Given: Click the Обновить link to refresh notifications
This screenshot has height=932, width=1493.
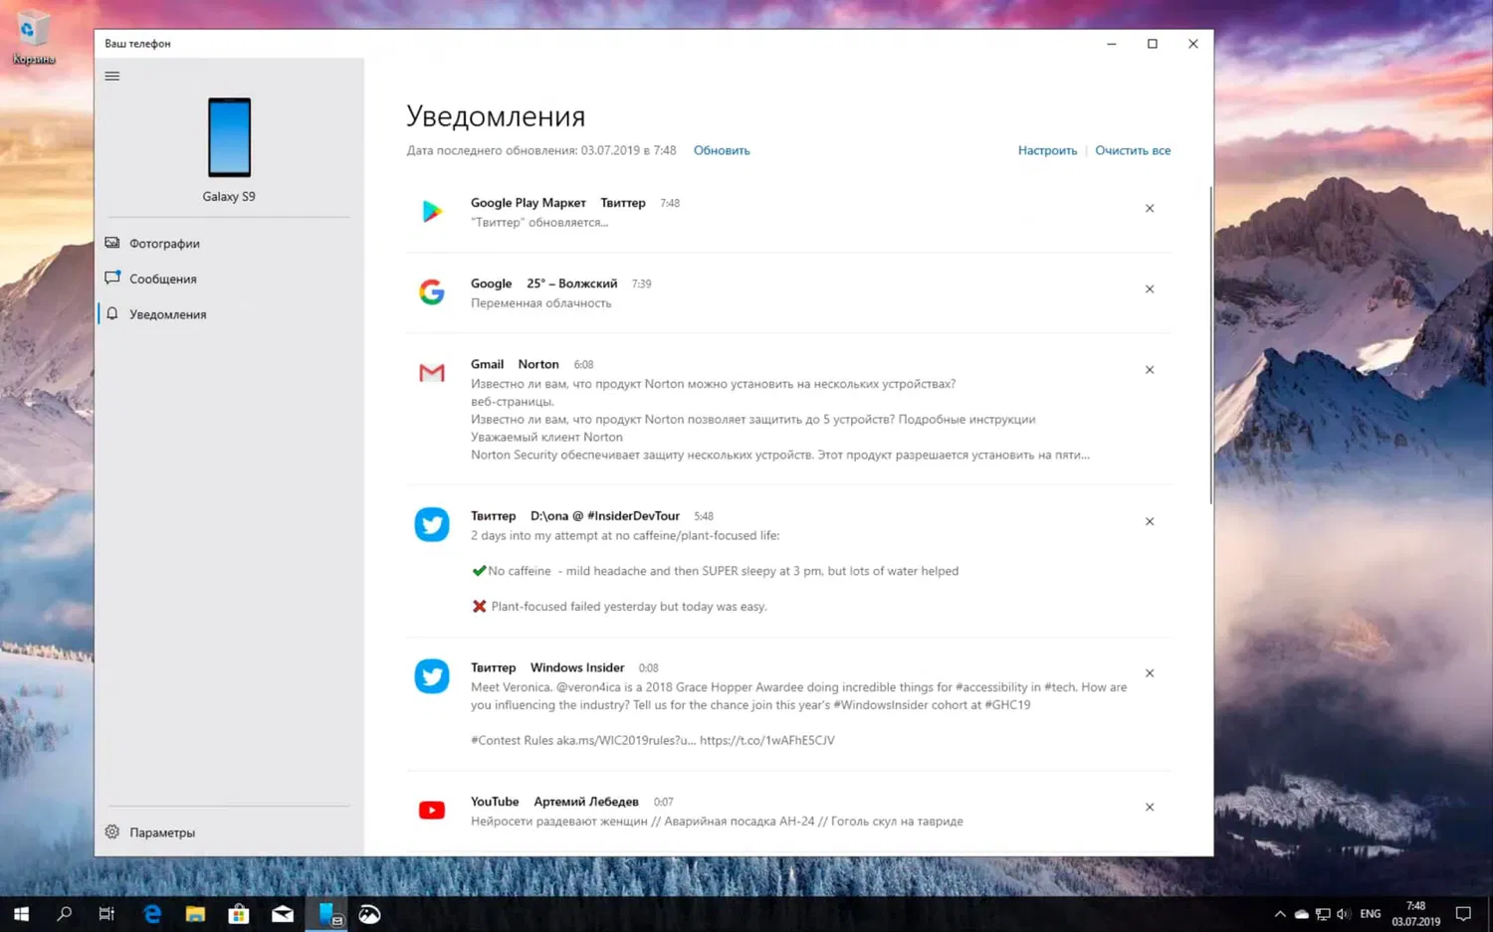Looking at the screenshot, I should pos(721,150).
